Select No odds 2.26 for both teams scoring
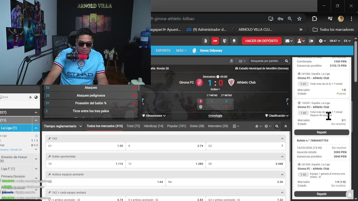358x201 pixels. [226, 182]
